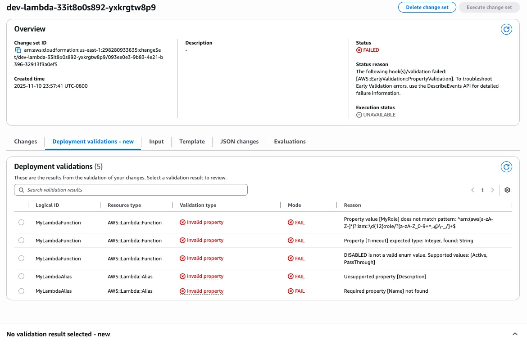Select the MyRole pattern mismatch validation row
527x344 pixels.
click(x=21, y=222)
